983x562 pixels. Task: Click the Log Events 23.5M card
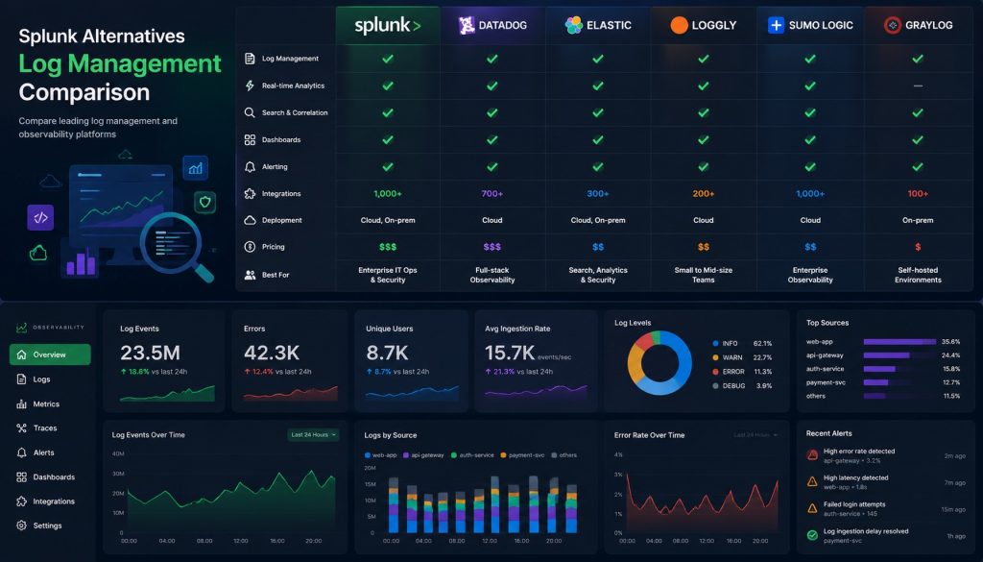coord(163,360)
